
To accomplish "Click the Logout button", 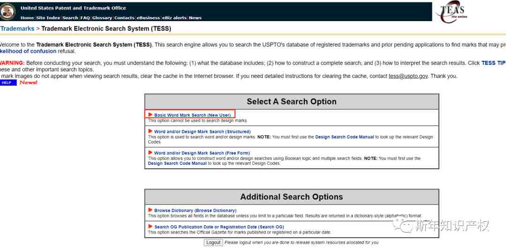I will pos(213,242).
